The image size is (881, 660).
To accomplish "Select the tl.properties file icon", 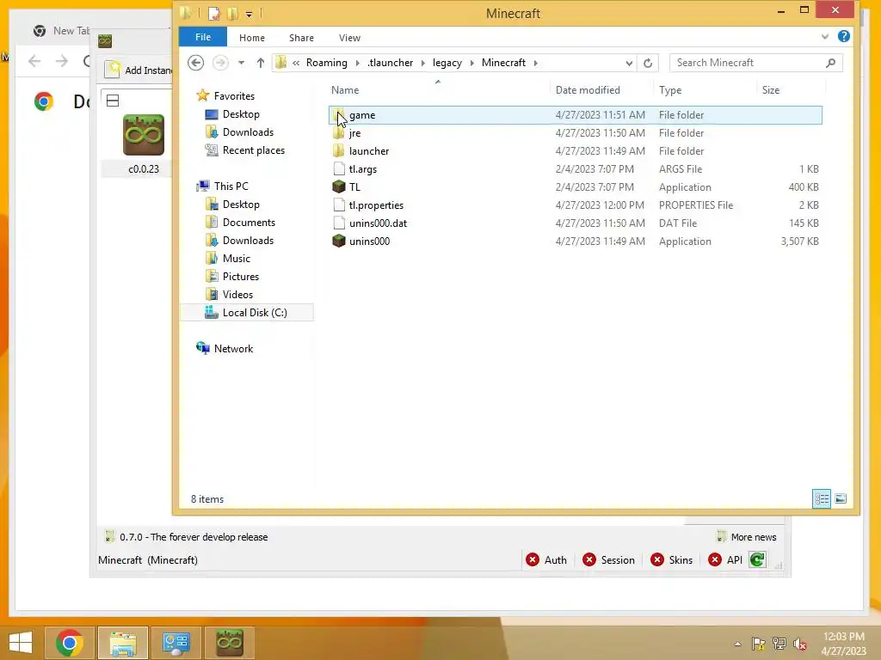I will click(x=339, y=205).
